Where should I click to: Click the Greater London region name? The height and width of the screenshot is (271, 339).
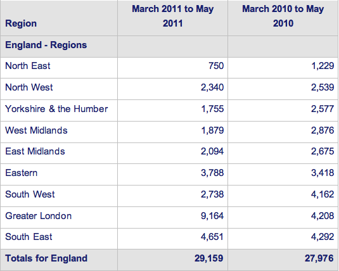click(x=38, y=216)
